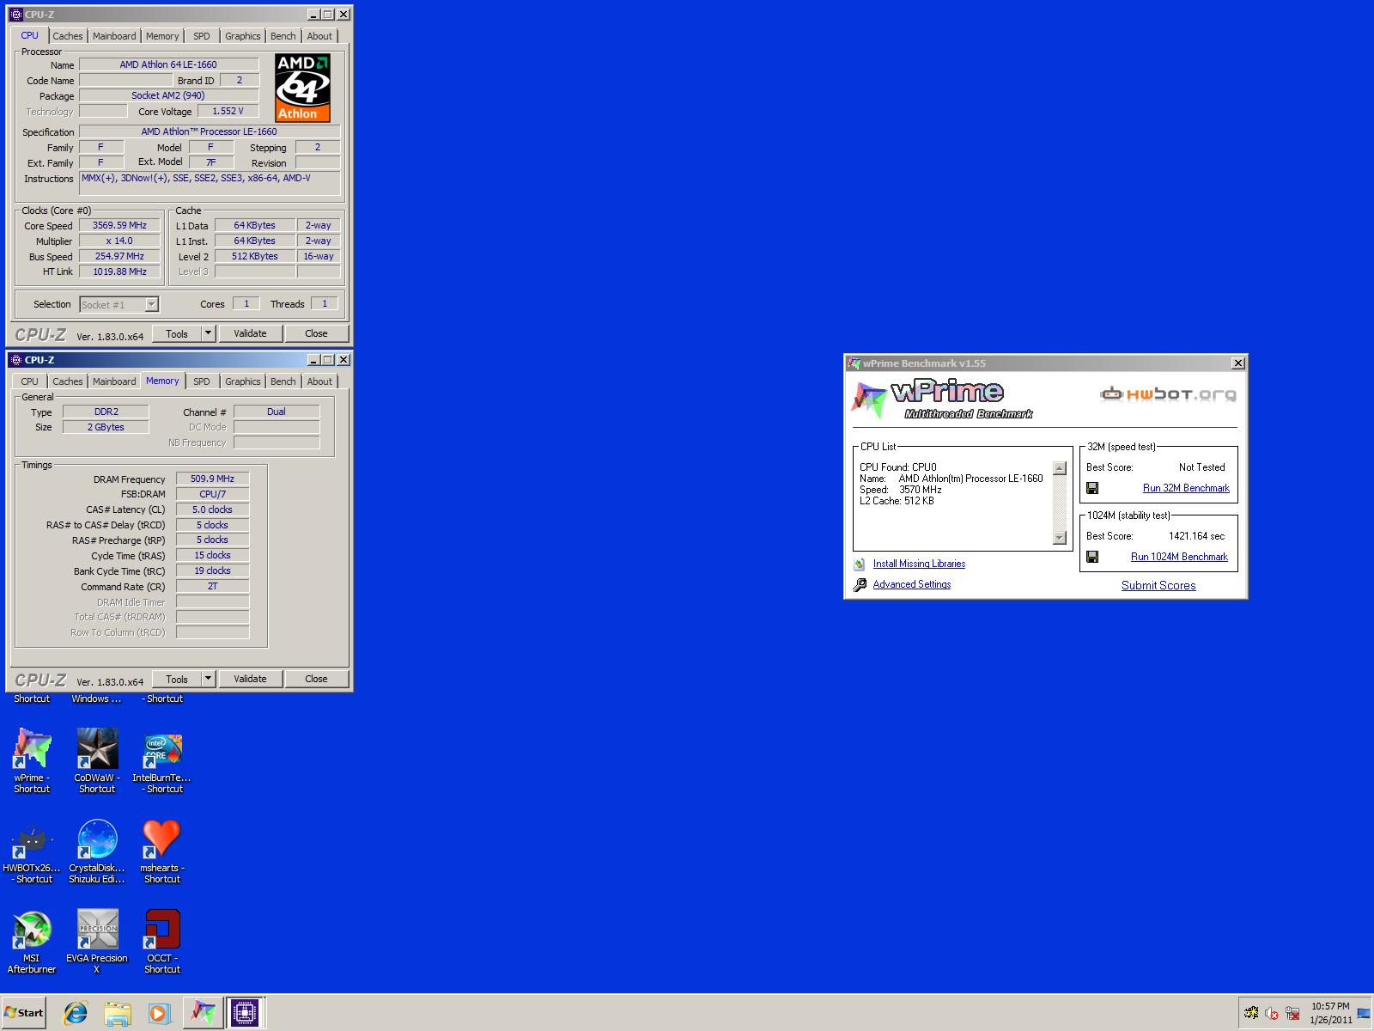
Task: Open Advanced Settings link in wPrime
Action: 911,584
